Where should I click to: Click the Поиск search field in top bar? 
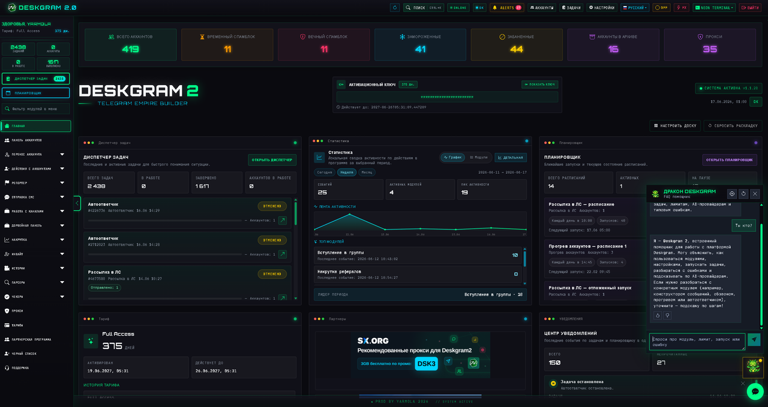(x=424, y=8)
